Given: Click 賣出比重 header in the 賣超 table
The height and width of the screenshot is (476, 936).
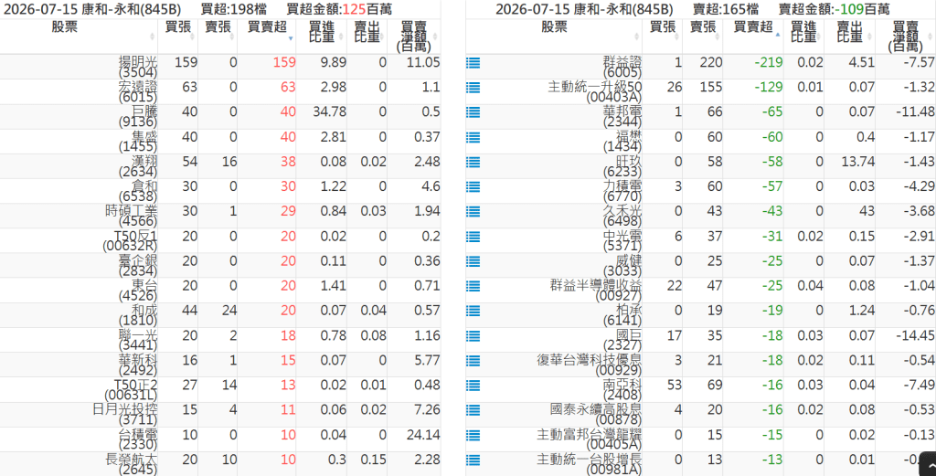Looking at the screenshot, I should tap(849, 37).
